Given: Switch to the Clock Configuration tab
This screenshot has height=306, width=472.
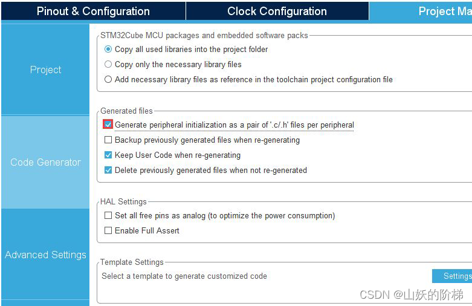Looking at the screenshot, I should [277, 11].
